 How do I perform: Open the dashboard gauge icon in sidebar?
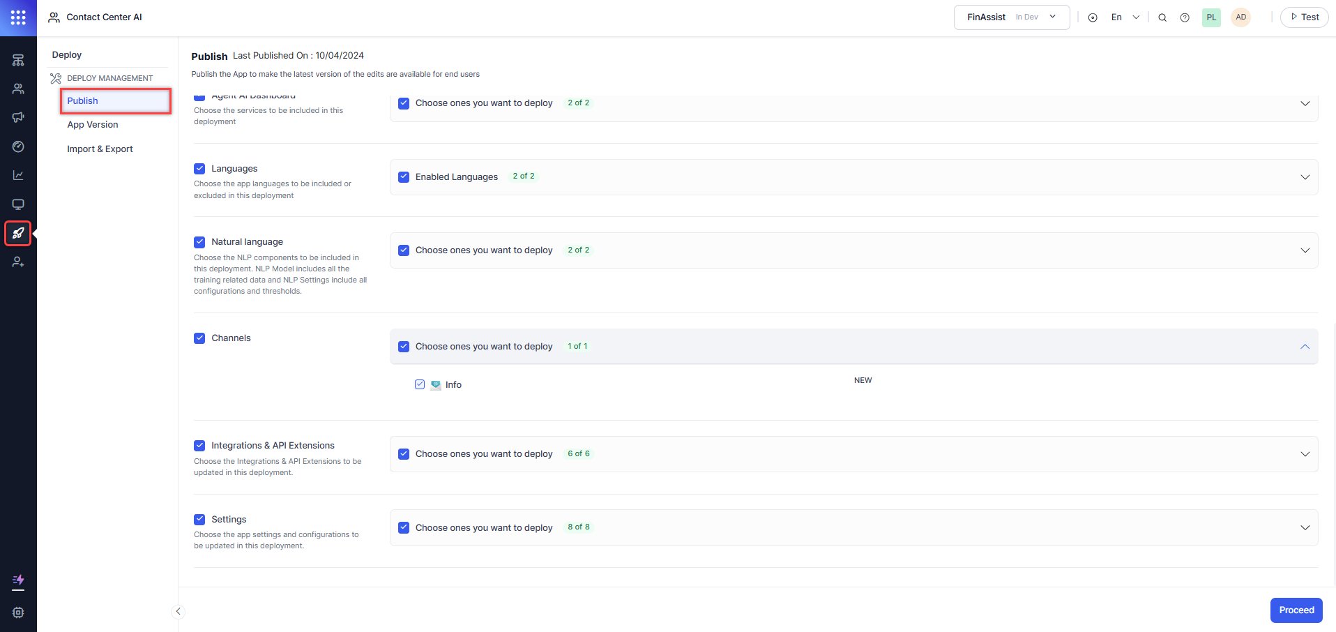click(x=18, y=146)
